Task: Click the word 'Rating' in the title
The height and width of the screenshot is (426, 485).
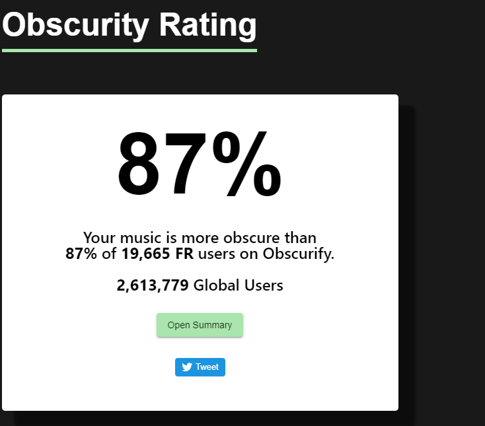Action: [208, 26]
